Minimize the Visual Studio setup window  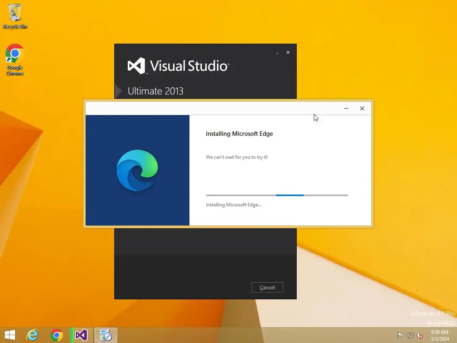coord(277,52)
